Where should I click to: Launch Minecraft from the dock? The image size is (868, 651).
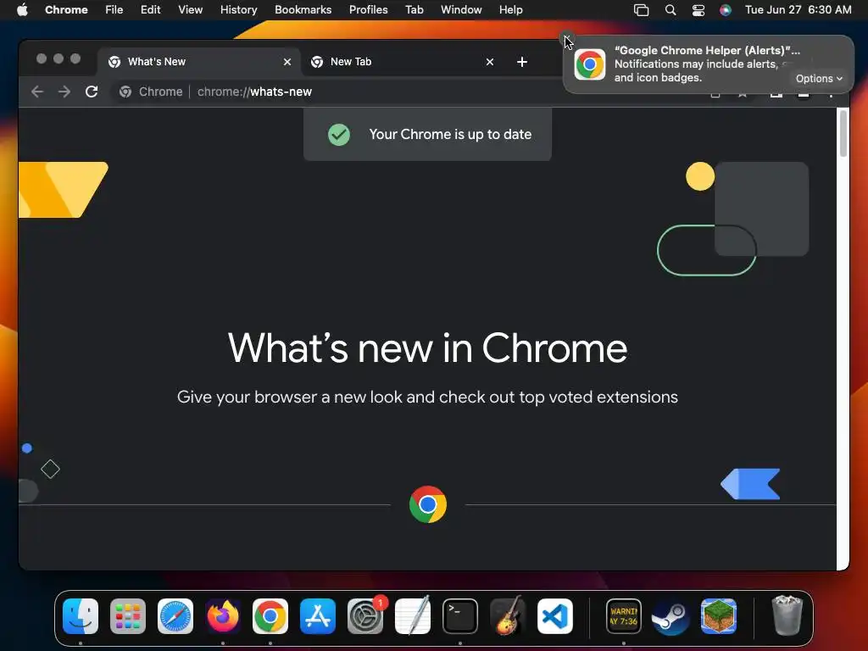[x=719, y=616]
